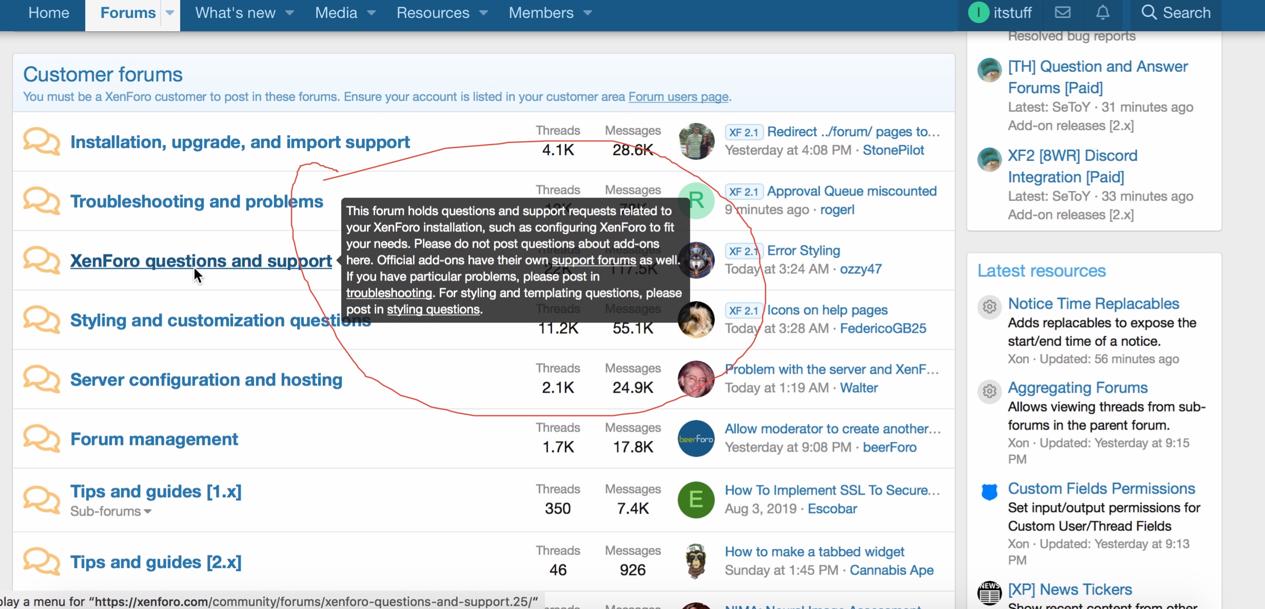1265x609 pixels.
Task: Open ozzy47's wolf avatar
Action: click(x=696, y=260)
